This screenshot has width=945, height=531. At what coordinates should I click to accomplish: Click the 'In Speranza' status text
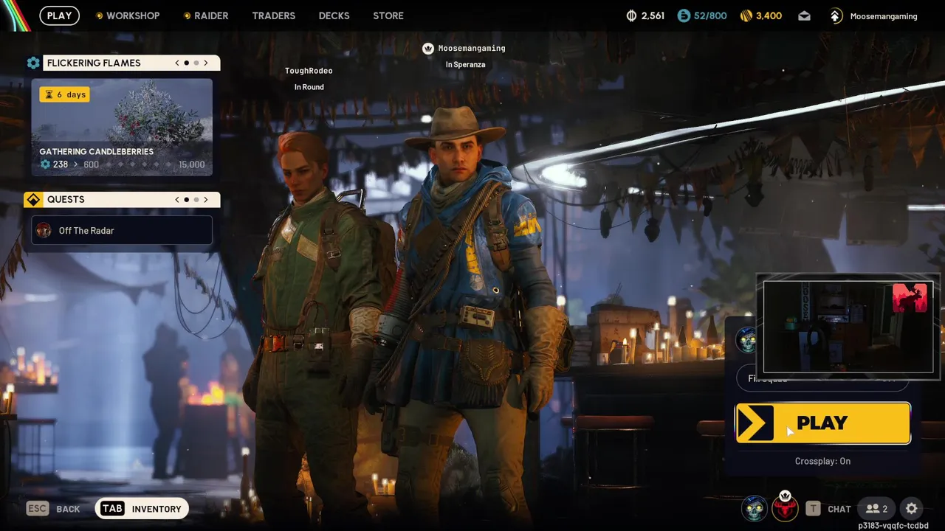465,65
